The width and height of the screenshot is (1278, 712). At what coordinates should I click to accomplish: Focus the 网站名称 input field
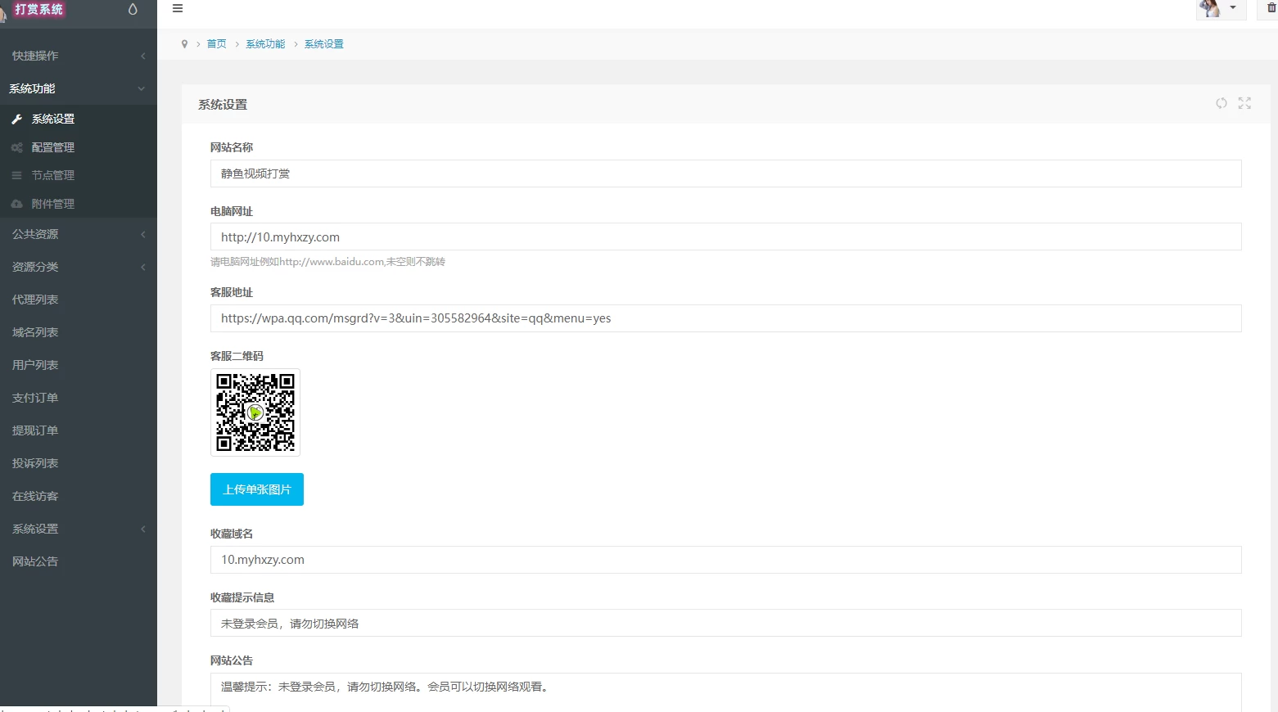tap(725, 173)
